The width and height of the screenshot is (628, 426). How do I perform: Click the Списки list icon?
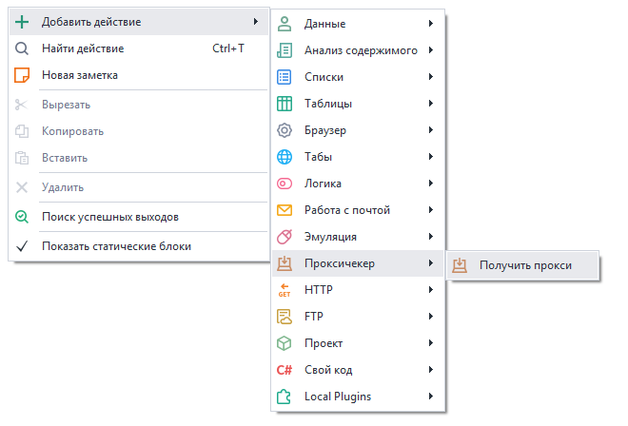[284, 77]
